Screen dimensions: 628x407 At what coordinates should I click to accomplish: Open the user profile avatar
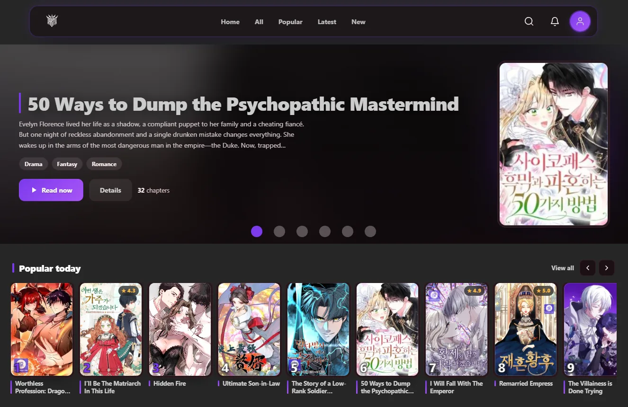tap(580, 21)
